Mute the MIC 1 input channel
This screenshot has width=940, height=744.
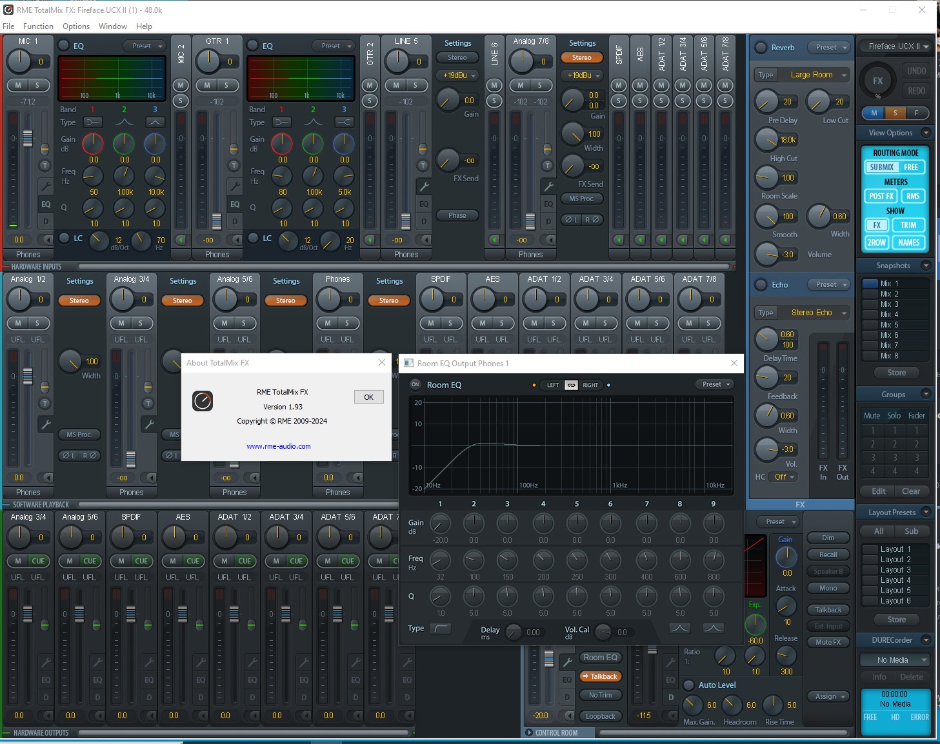[x=18, y=85]
